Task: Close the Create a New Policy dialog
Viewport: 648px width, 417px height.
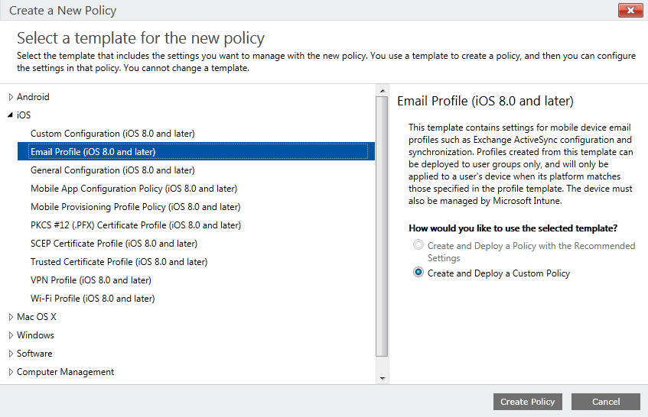Action: [630, 11]
